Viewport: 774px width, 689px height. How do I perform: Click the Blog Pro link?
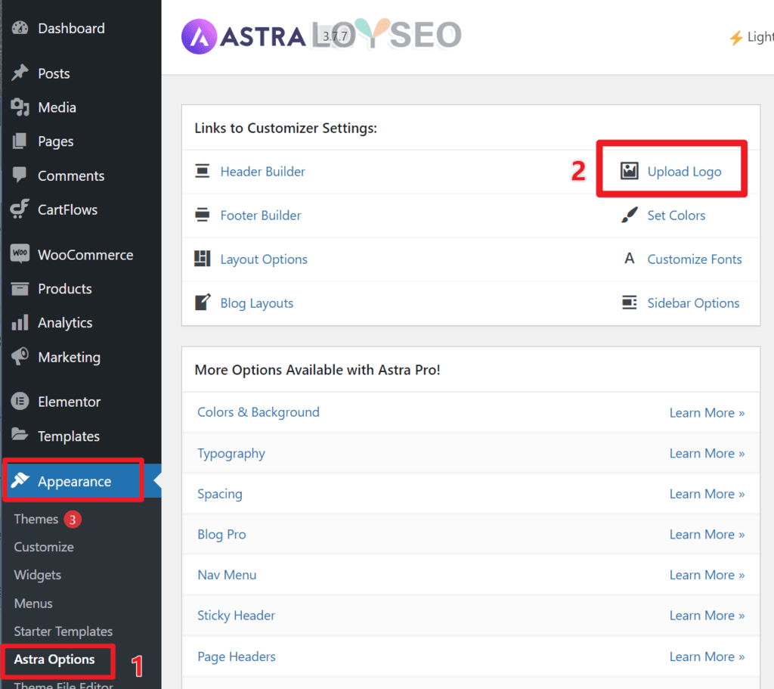pos(221,535)
